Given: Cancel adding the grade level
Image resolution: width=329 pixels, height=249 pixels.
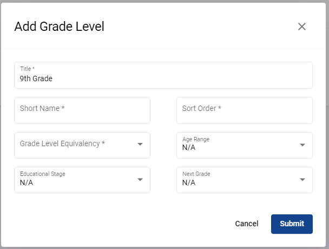Looking at the screenshot, I should tap(247, 224).
